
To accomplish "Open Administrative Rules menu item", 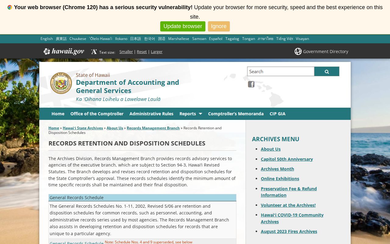I will coord(151,113).
